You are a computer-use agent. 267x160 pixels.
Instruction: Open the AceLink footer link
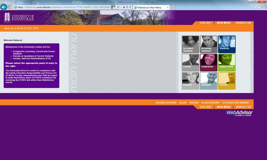tap(183, 102)
